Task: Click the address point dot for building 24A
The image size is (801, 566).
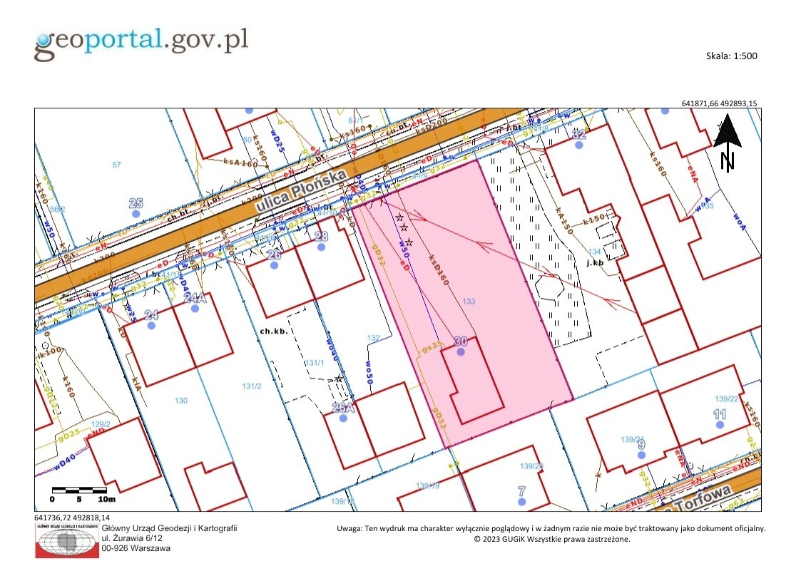Action: (195, 308)
